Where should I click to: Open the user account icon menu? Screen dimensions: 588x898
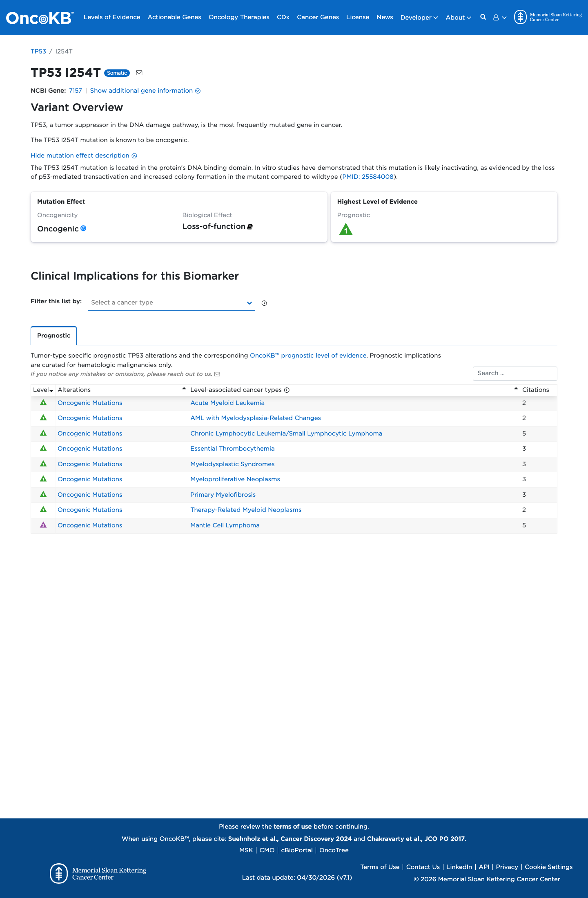coord(499,18)
